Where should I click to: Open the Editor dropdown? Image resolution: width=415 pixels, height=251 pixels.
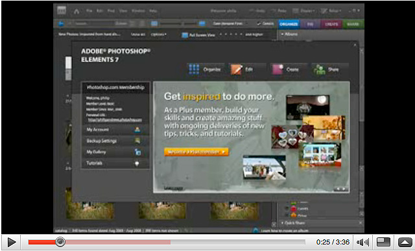331,11
